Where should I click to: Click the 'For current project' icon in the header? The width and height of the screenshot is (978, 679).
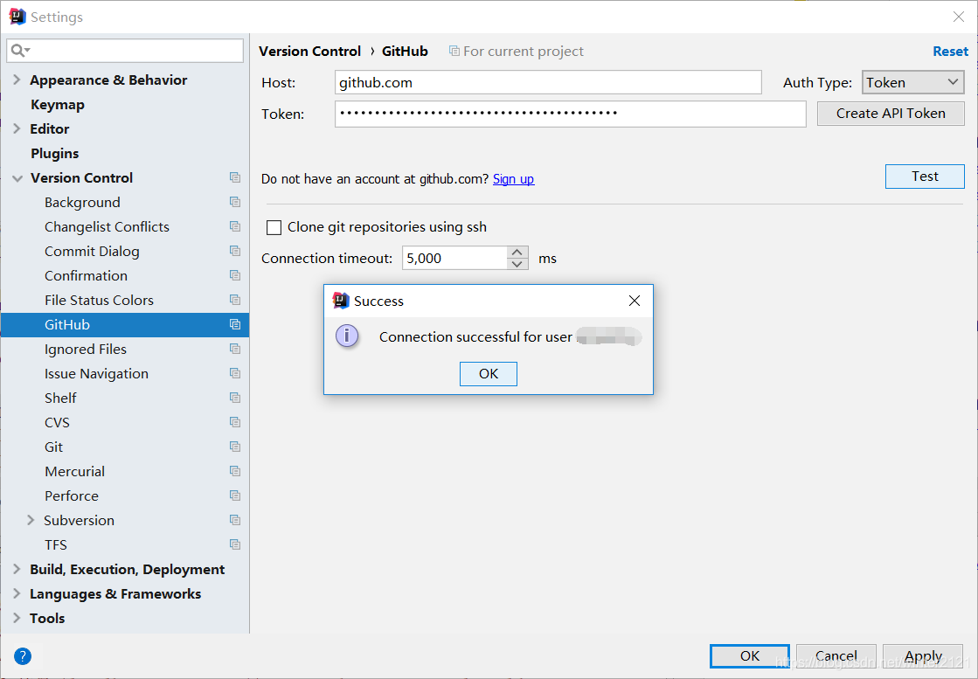454,51
